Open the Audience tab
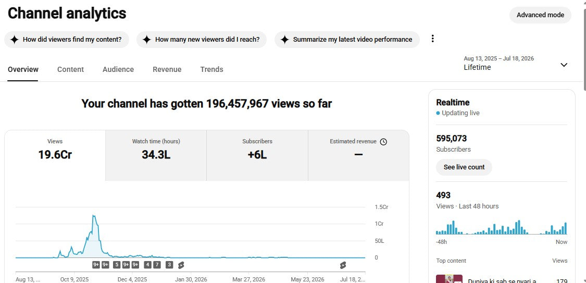 [118, 69]
